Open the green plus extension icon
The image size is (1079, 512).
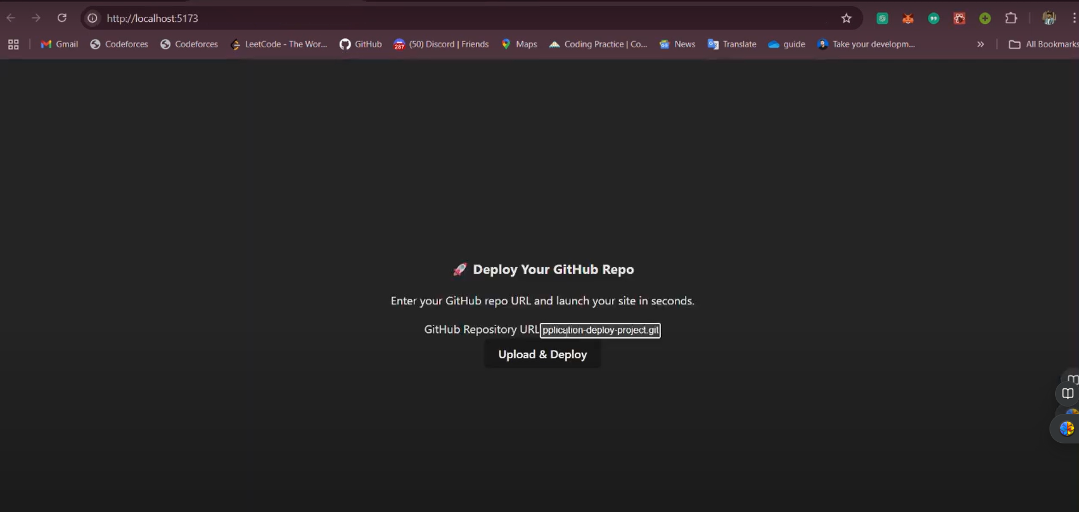pos(985,18)
